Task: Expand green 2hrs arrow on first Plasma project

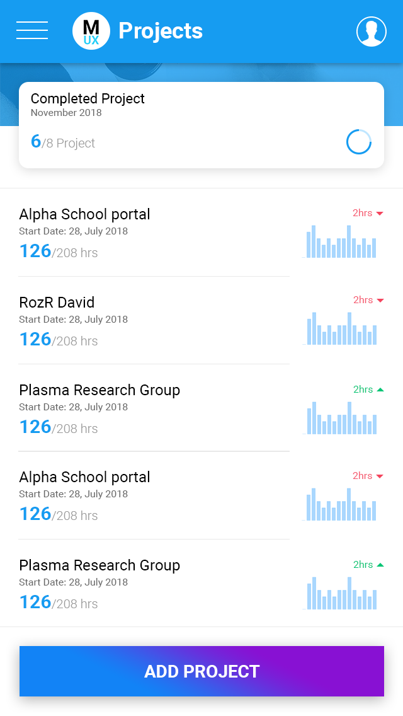Action: tap(380, 390)
